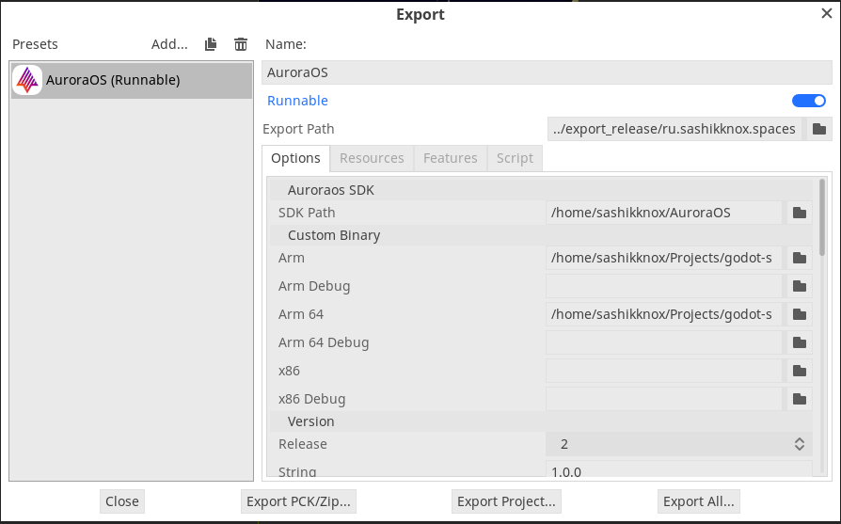Browse folder for x86 binary

(800, 371)
